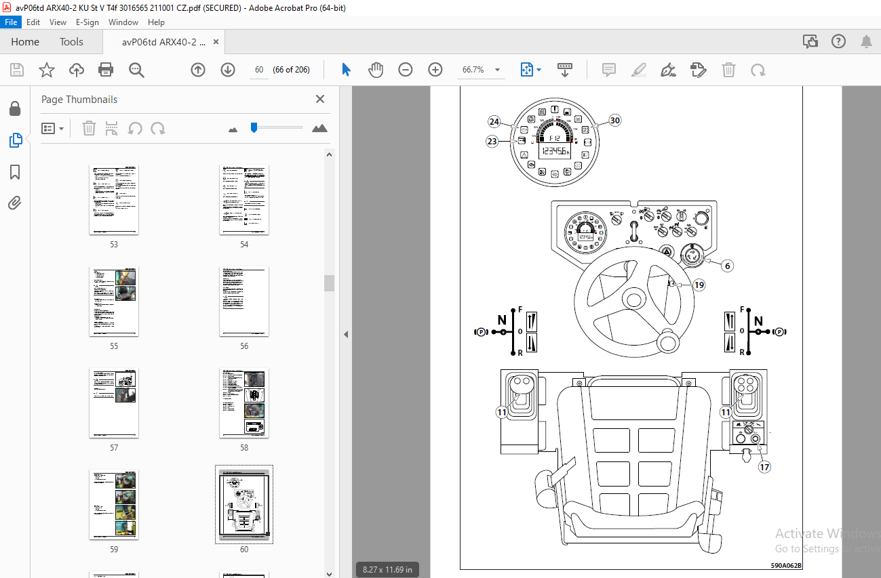Expand fit page tool dropdown arrow
The width and height of the screenshot is (881, 578).
(x=539, y=70)
